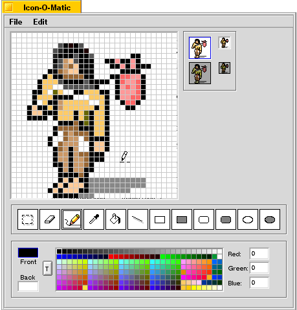Select the large gray-background icon preview
The width and height of the screenshot is (297, 310).
pyautogui.click(x=200, y=73)
